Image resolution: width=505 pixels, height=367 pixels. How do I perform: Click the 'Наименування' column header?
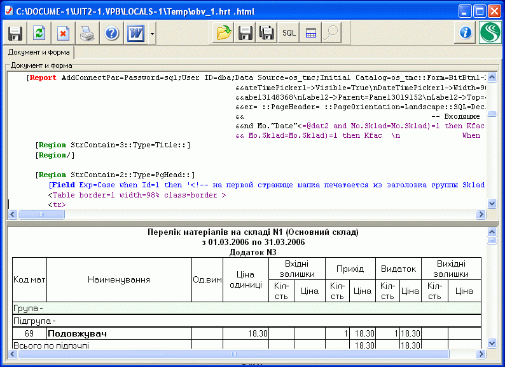(119, 279)
